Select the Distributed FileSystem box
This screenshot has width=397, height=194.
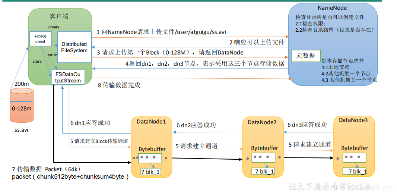[x=74, y=47]
